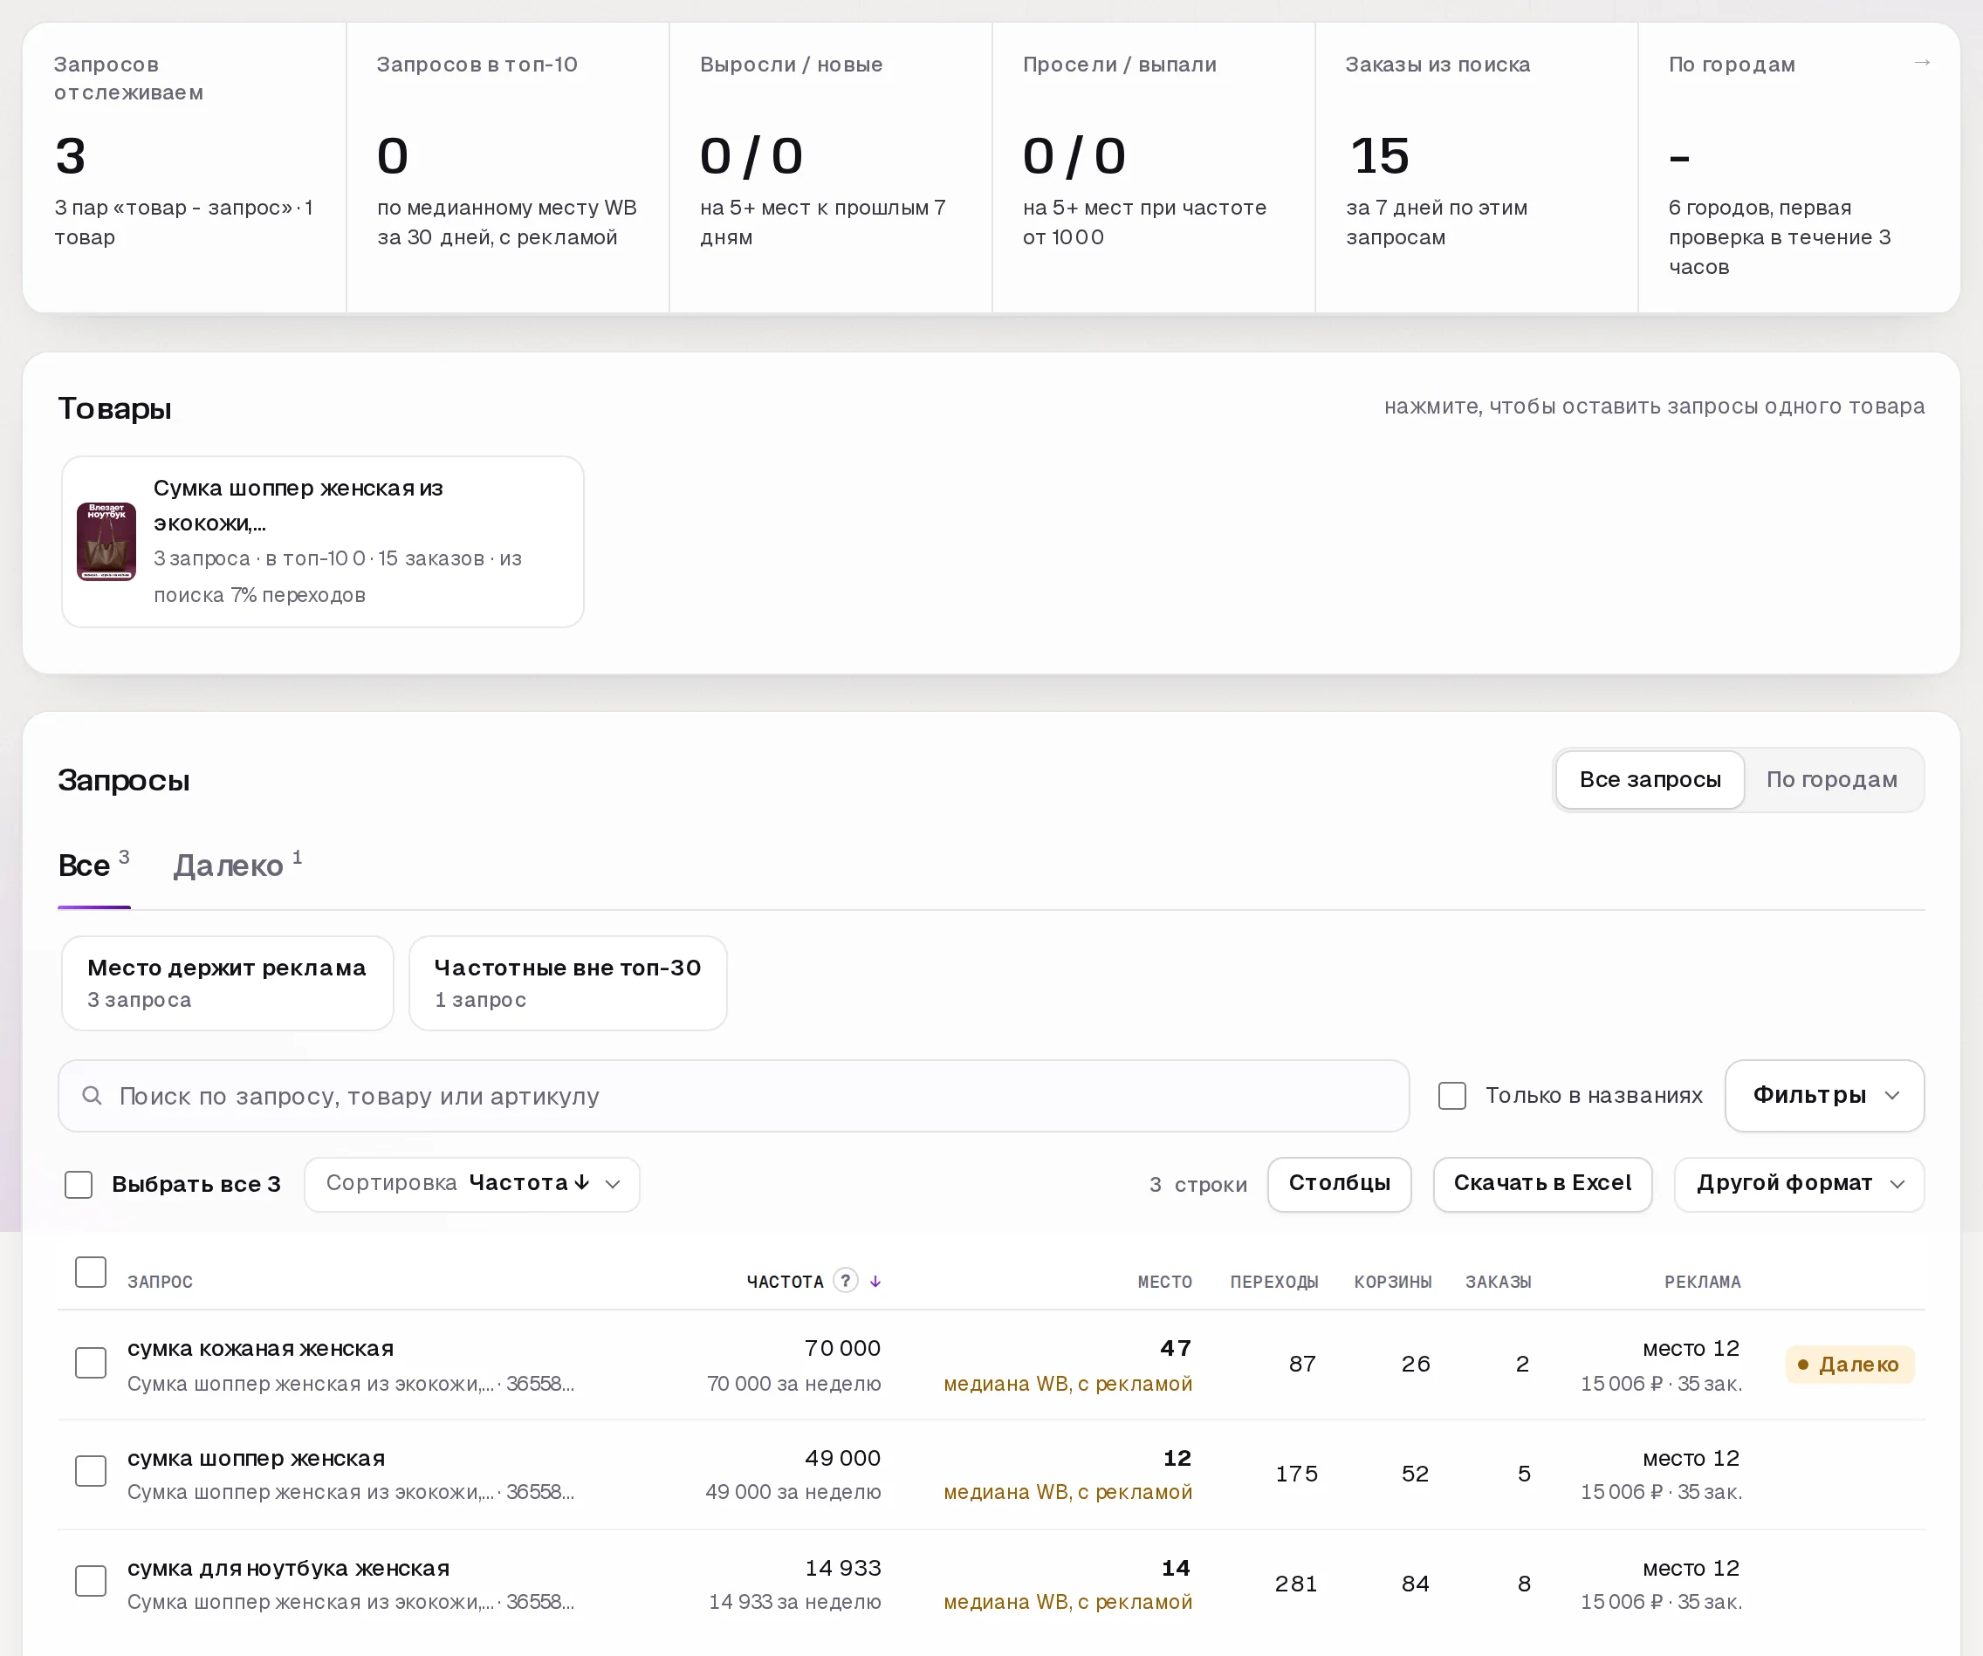Click the ПЕРЕХОДЫ column header
This screenshot has width=1983, height=1656.
[x=1273, y=1282]
